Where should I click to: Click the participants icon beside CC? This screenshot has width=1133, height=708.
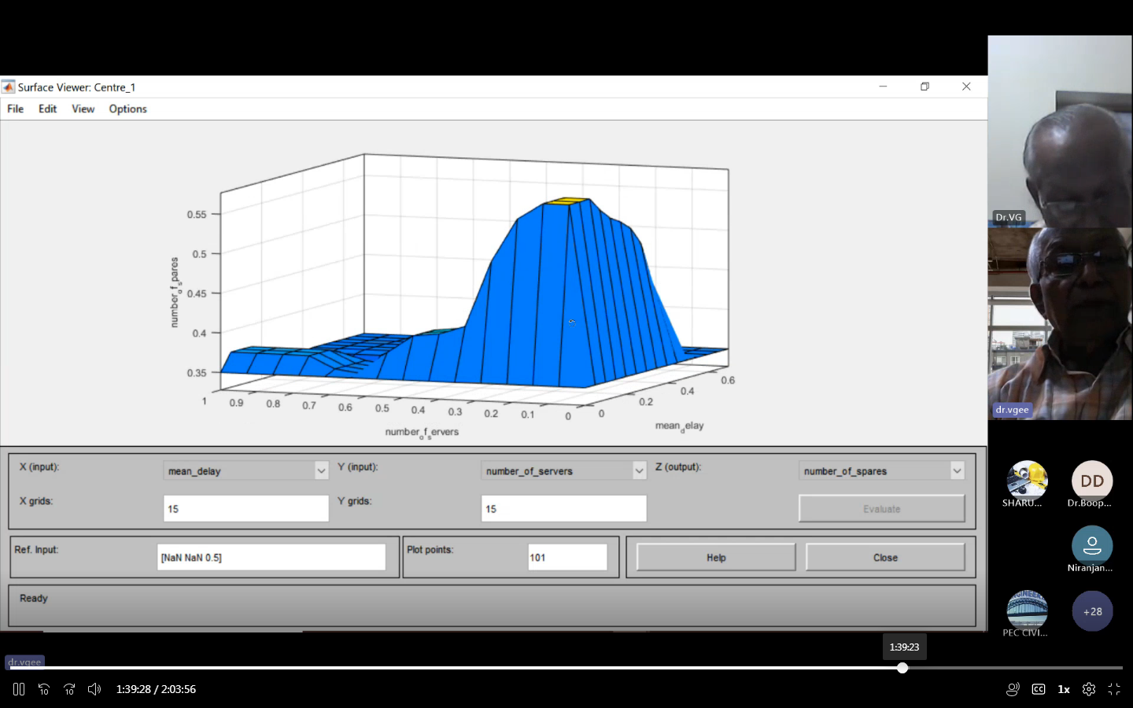point(1013,689)
